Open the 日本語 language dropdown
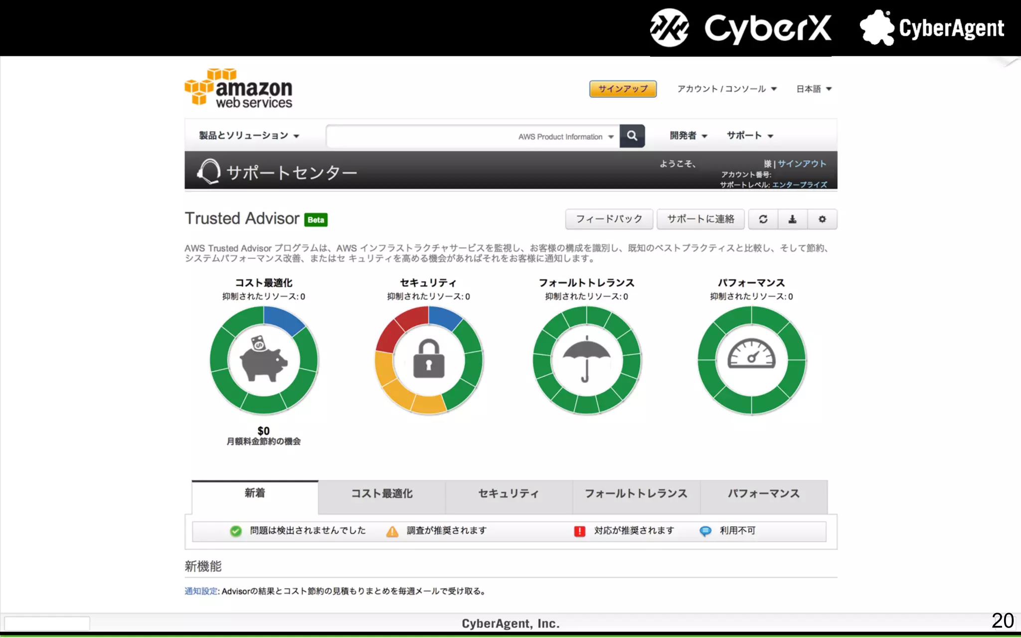The width and height of the screenshot is (1021, 638). click(x=814, y=89)
